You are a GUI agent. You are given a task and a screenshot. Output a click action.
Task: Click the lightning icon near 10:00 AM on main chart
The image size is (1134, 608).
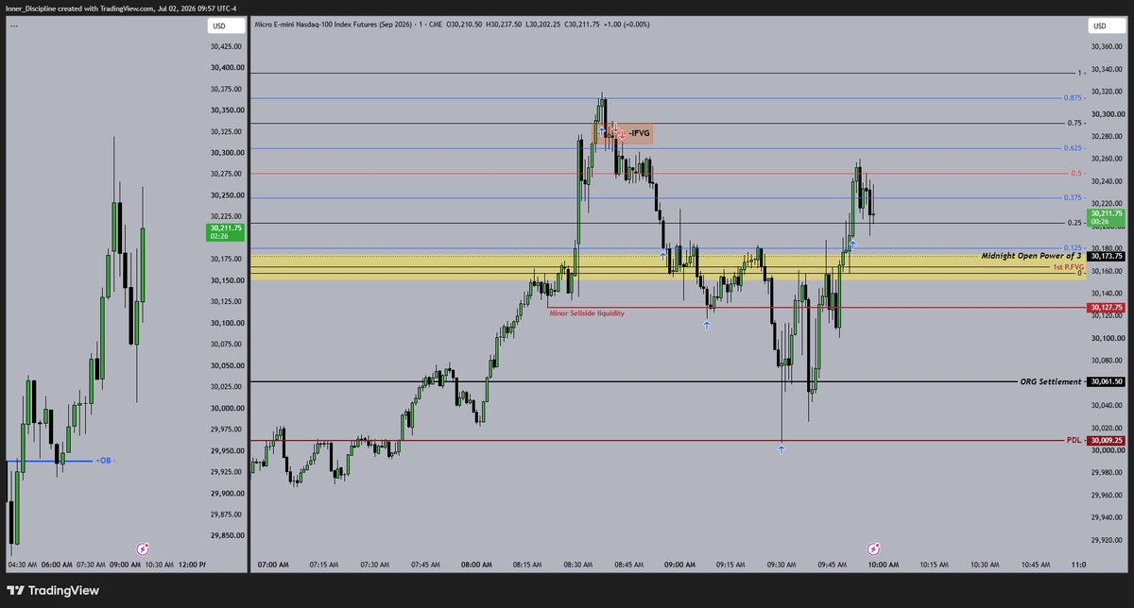[875, 548]
